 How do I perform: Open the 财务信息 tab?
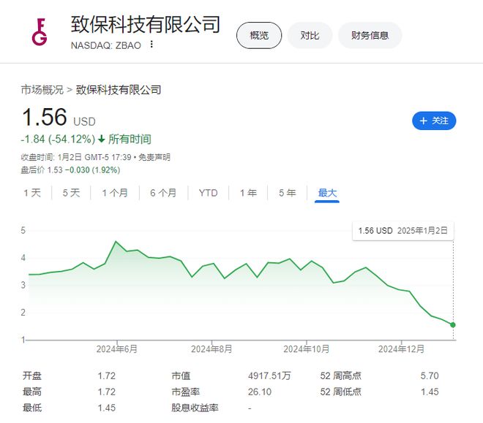tap(370, 35)
